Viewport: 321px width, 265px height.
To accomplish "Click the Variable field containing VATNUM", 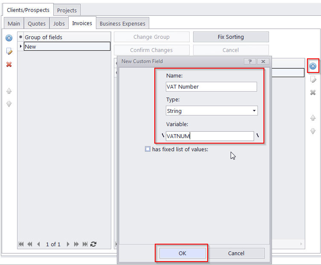I will point(209,136).
